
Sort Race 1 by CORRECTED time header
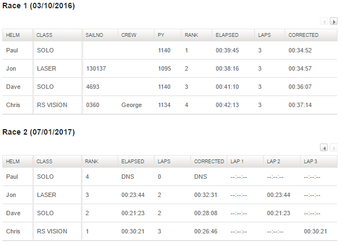coord(303,35)
